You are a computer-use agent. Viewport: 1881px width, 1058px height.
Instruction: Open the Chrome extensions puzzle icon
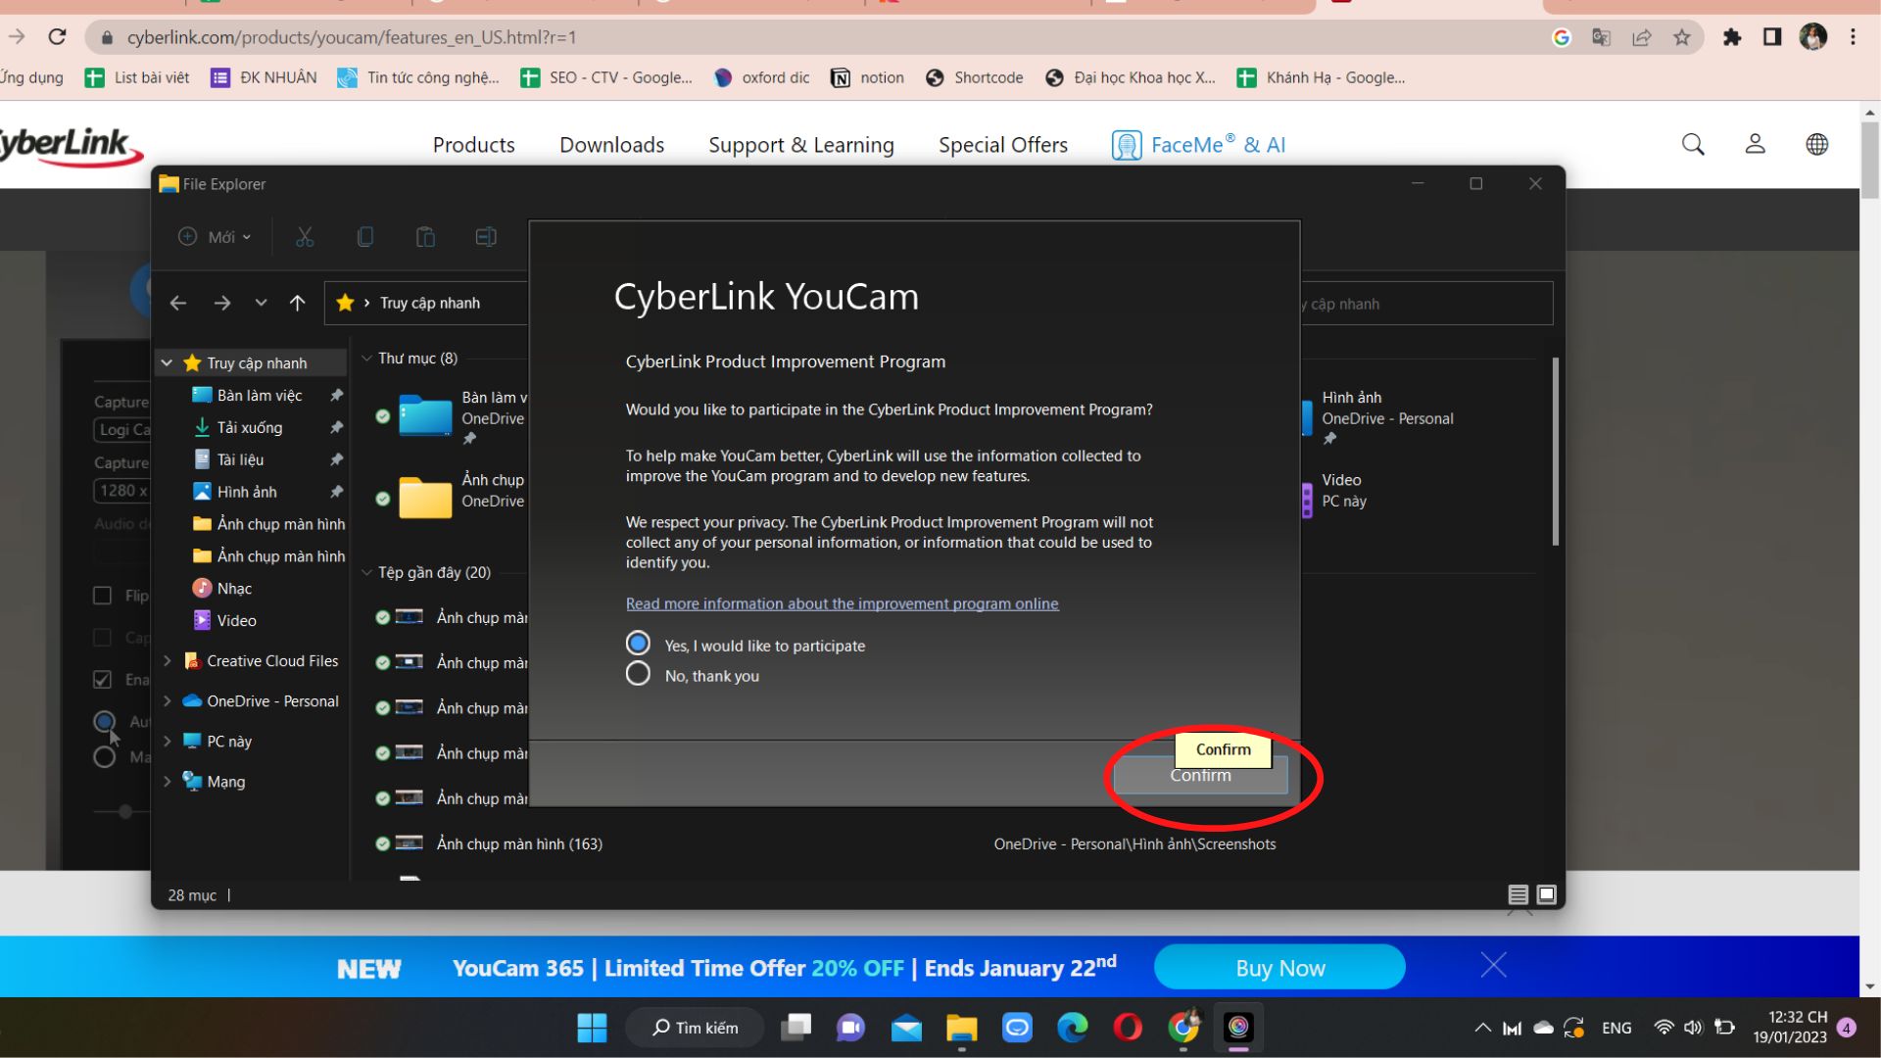click(1732, 37)
